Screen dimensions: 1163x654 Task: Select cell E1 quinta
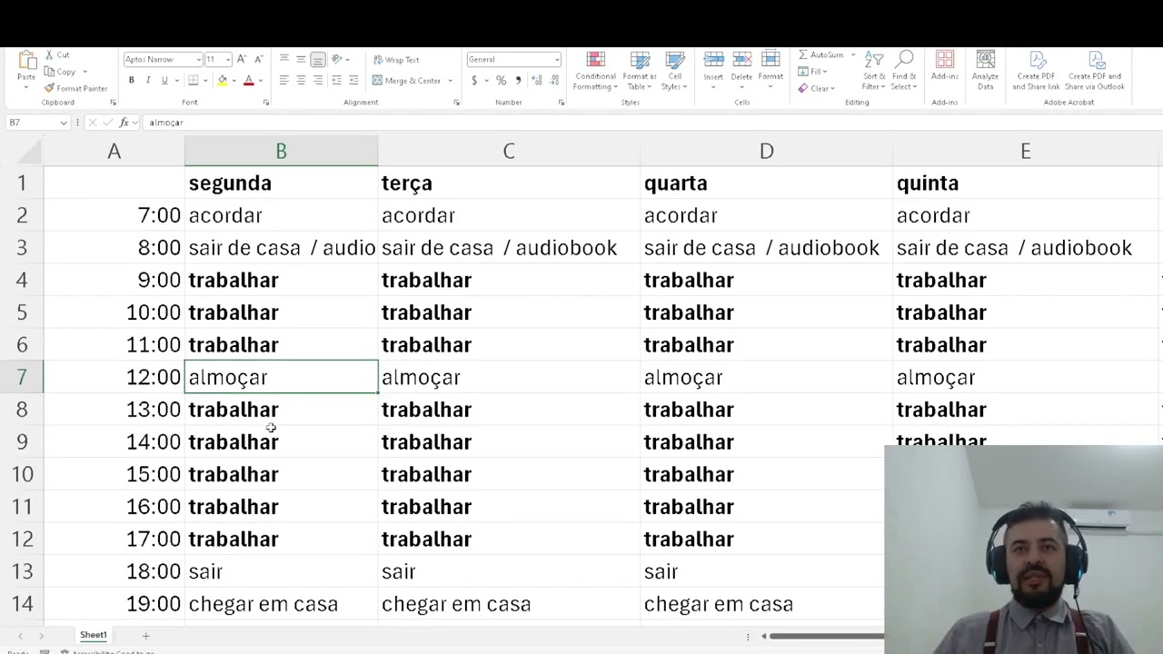click(1025, 183)
